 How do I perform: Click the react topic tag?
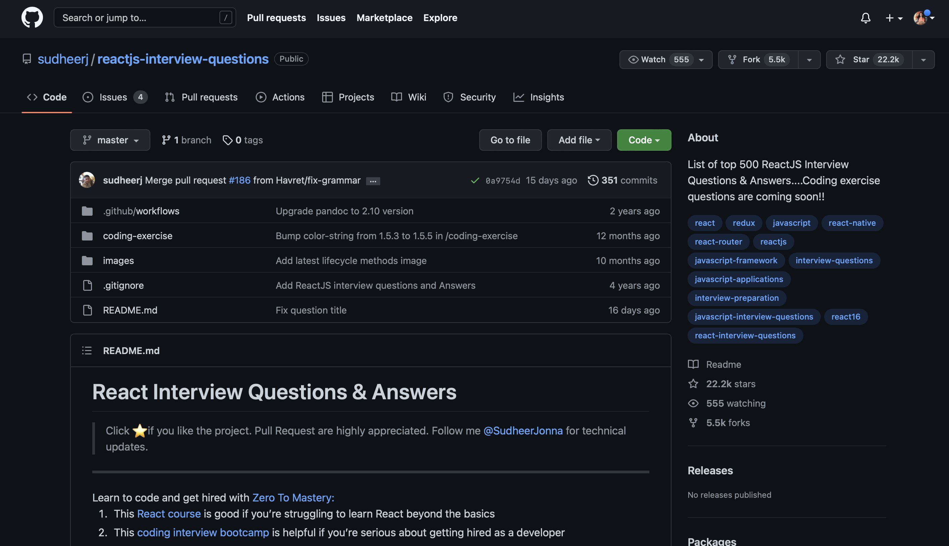point(704,223)
